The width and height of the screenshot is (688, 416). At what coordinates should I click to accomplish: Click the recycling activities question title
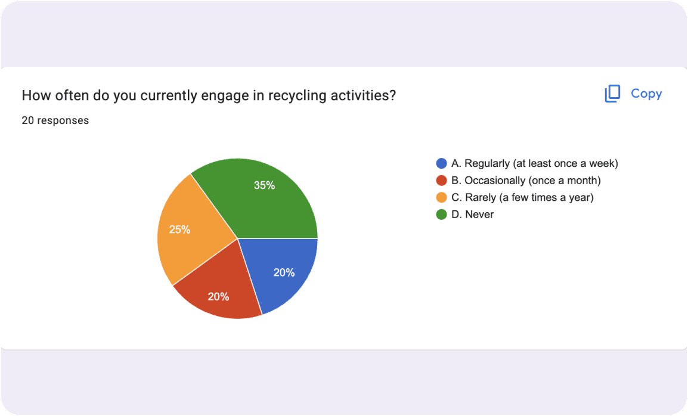(209, 95)
